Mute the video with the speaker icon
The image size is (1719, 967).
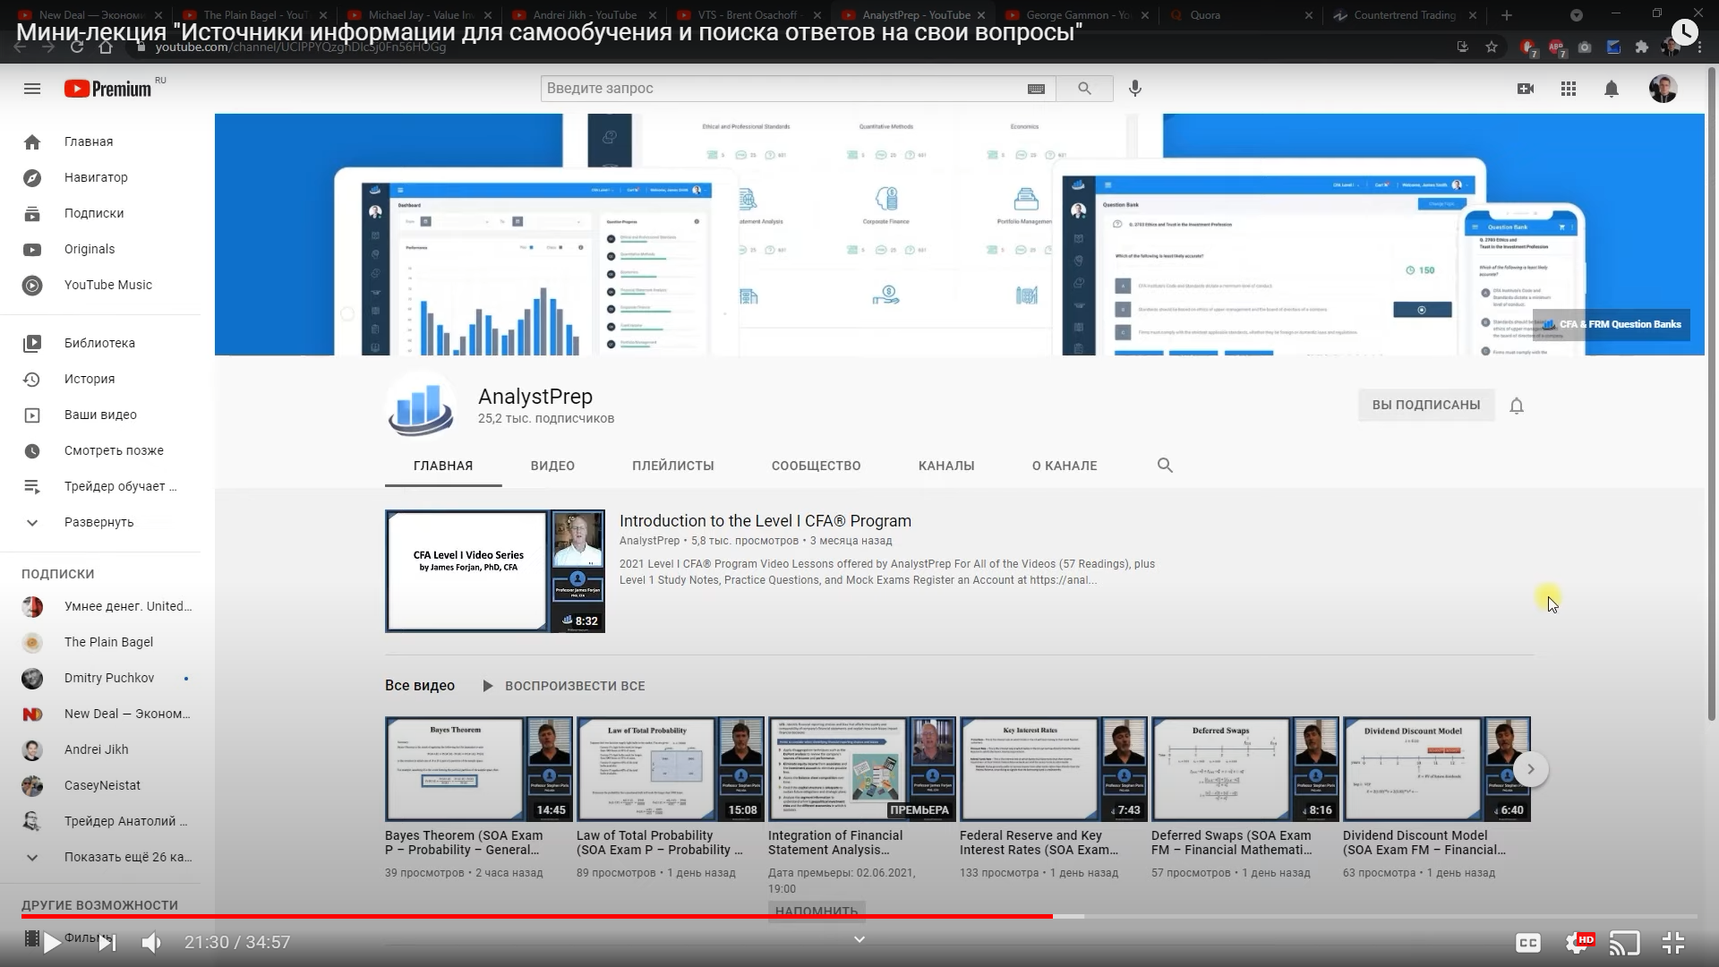151,942
